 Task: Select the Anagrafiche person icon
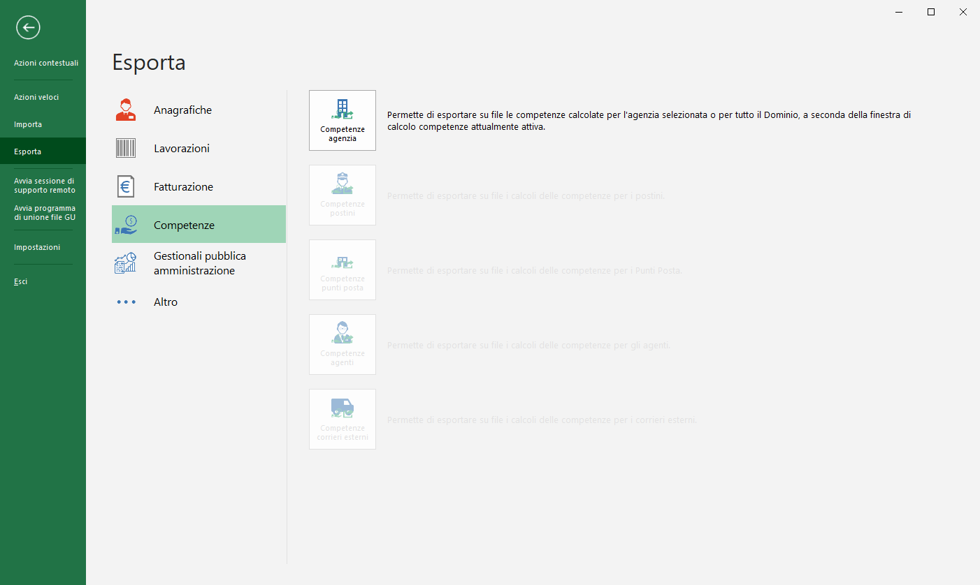click(126, 110)
